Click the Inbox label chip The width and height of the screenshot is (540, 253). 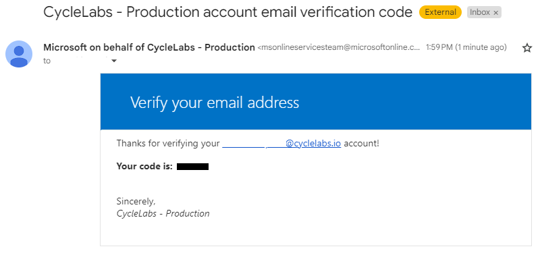[484, 12]
